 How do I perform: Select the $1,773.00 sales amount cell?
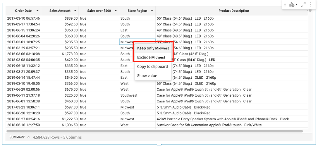point(70,54)
